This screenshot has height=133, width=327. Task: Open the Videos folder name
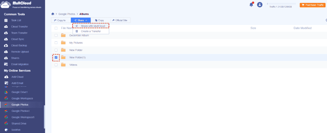[73, 65]
